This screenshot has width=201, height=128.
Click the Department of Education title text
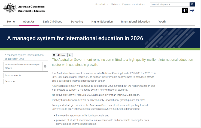pyautogui.click(x=31, y=11)
